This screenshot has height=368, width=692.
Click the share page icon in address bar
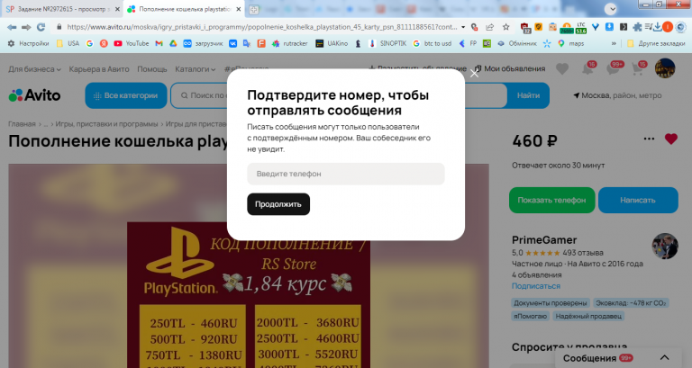pyautogui.click(x=490, y=27)
